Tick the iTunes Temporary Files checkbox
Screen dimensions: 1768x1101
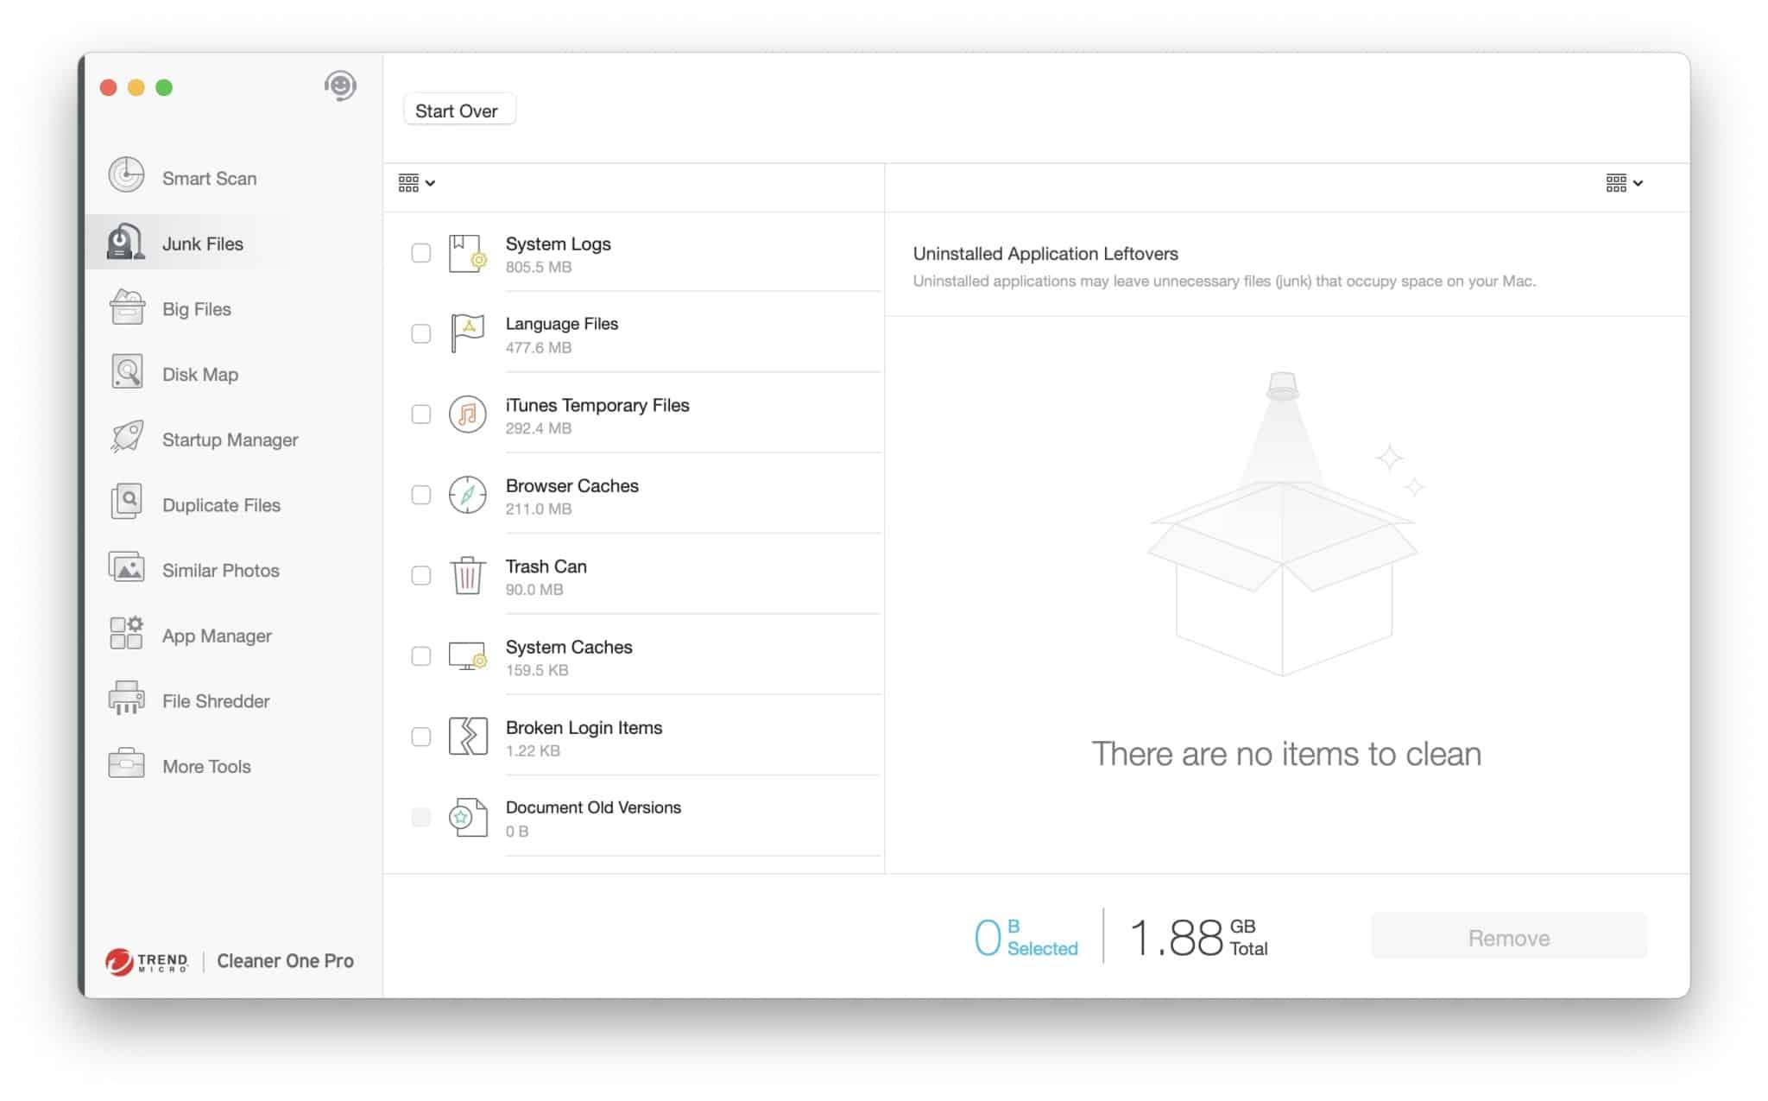(421, 414)
